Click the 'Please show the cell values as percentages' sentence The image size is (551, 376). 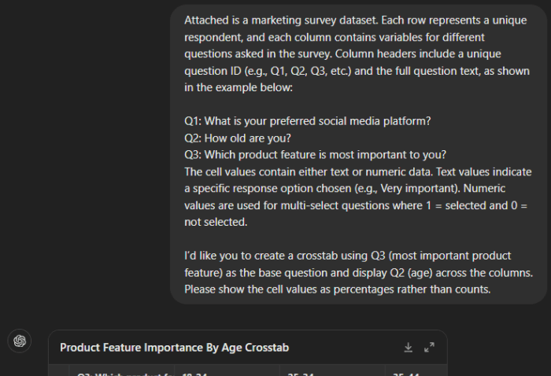pos(338,289)
